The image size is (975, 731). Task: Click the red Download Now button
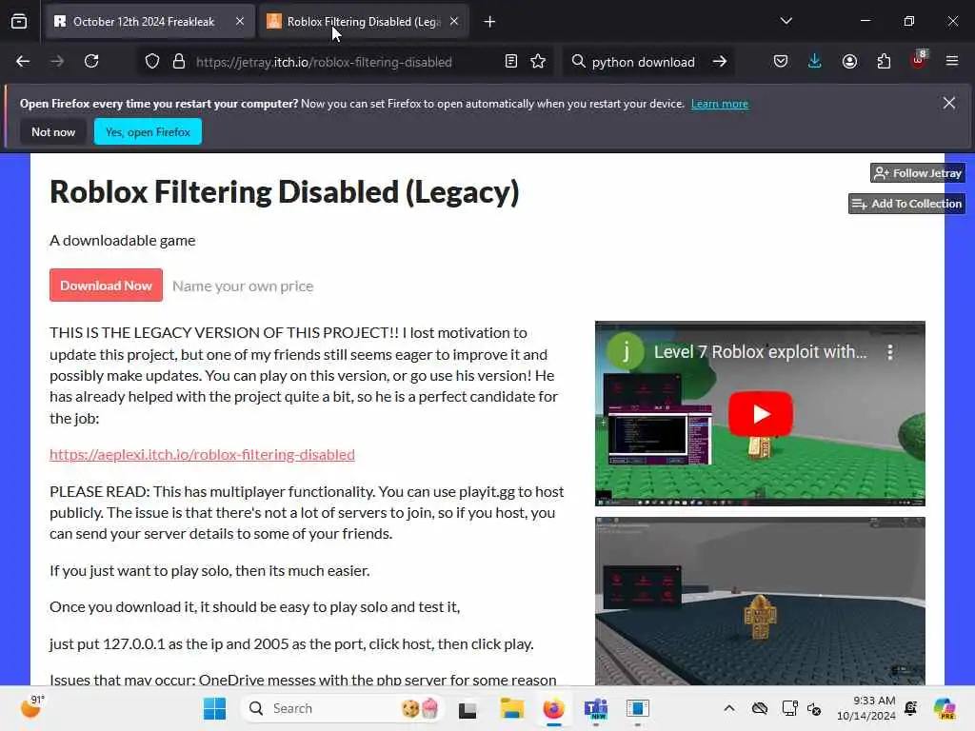107,286
